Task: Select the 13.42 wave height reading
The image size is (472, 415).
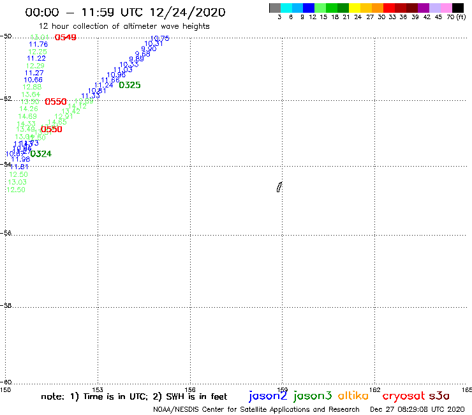Action: click(71, 111)
